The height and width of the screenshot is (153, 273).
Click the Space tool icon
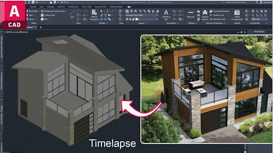point(27,19)
